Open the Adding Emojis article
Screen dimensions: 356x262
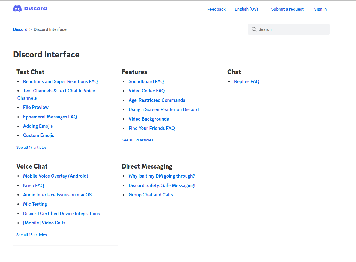[38, 126]
